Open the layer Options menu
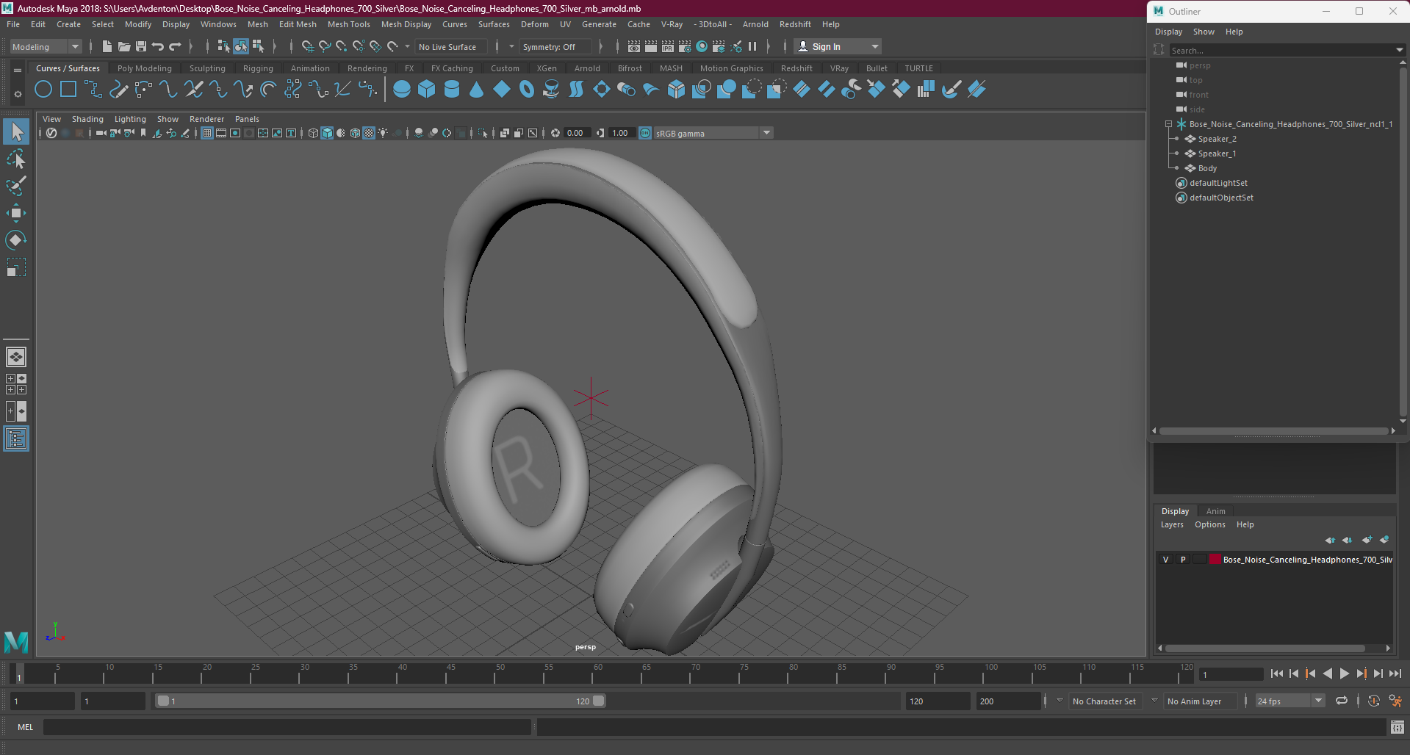1410x755 pixels. pos(1209,525)
